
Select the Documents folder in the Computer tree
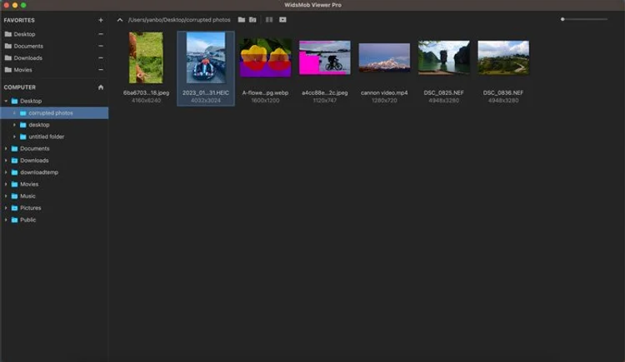pos(35,148)
